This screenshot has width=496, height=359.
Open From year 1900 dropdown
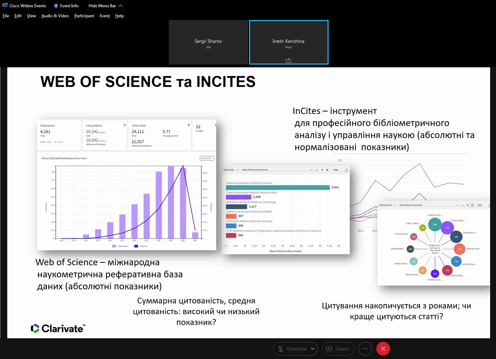[49, 142]
